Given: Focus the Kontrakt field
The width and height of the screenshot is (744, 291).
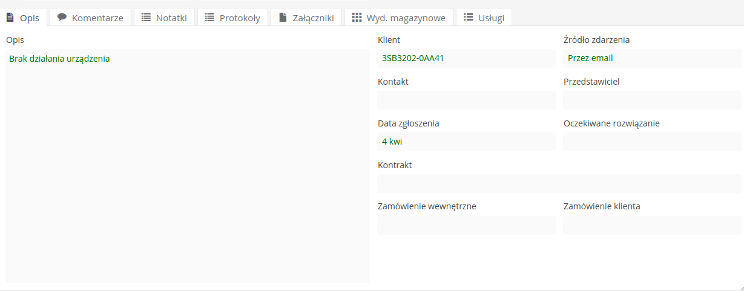Looking at the screenshot, I should coord(559,183).
